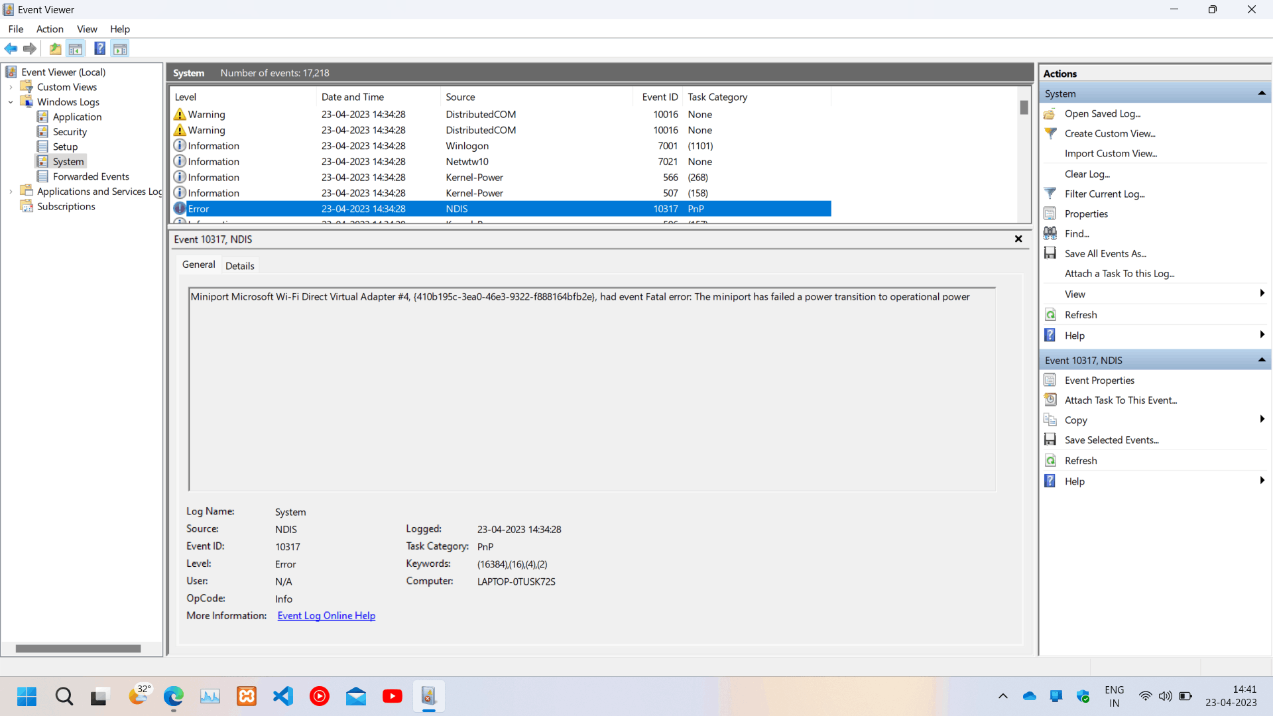
Task: Click the blue Help toolbar icon
Action: click(99, 48)
